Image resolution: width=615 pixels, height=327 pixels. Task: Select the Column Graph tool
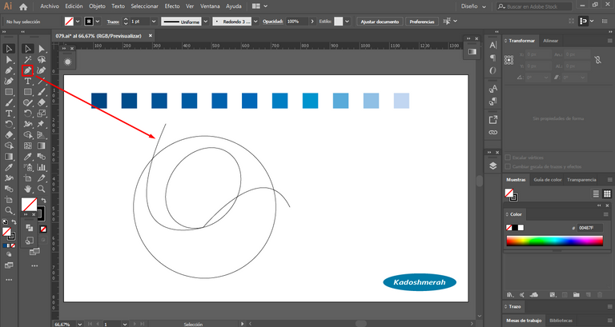[x=41, y=167]
